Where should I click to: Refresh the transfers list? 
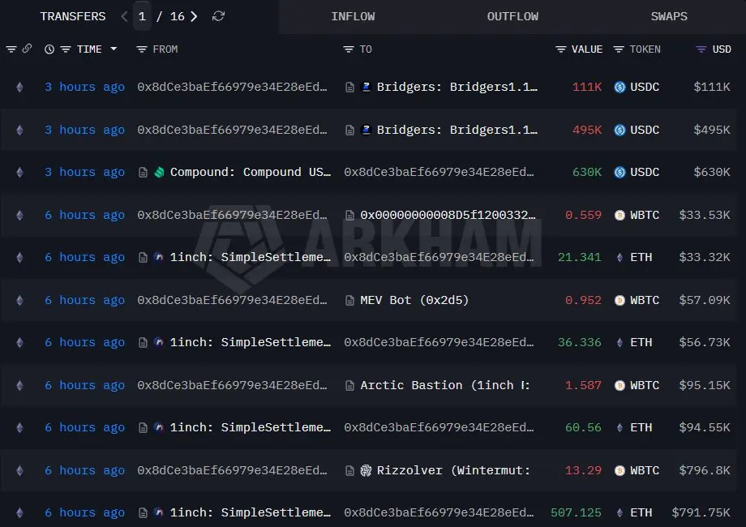coord(218,16)
